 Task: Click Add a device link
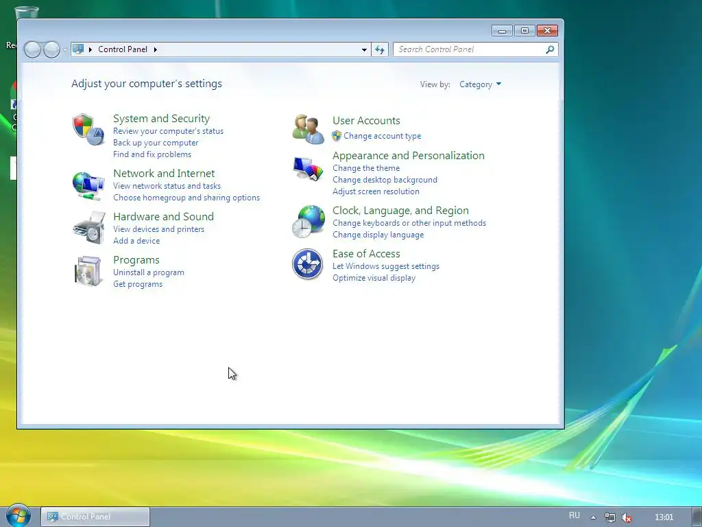(x=136, y=241)
